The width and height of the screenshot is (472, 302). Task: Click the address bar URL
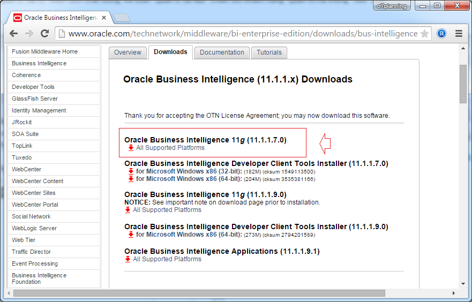click(x=243, y=33)
